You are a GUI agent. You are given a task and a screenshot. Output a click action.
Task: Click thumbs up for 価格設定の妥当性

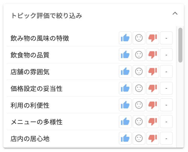(125, 88)
